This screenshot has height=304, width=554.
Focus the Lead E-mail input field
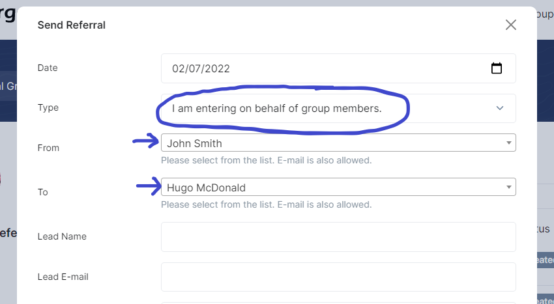click(x=338, y=277)
